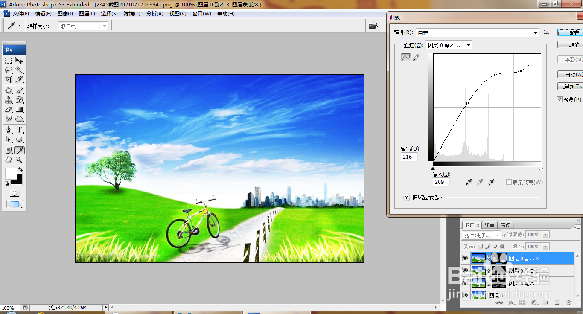The height and width of the screenshot is (314, 583).
Task: Click the foreground color swatch
Action: 11,173
